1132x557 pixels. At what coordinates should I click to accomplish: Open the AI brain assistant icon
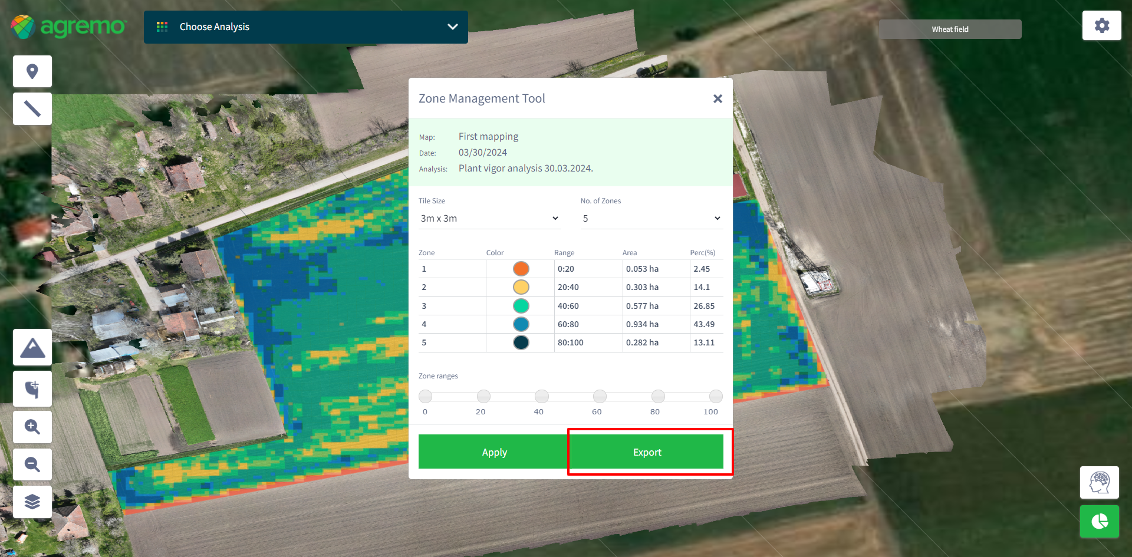1099,483
